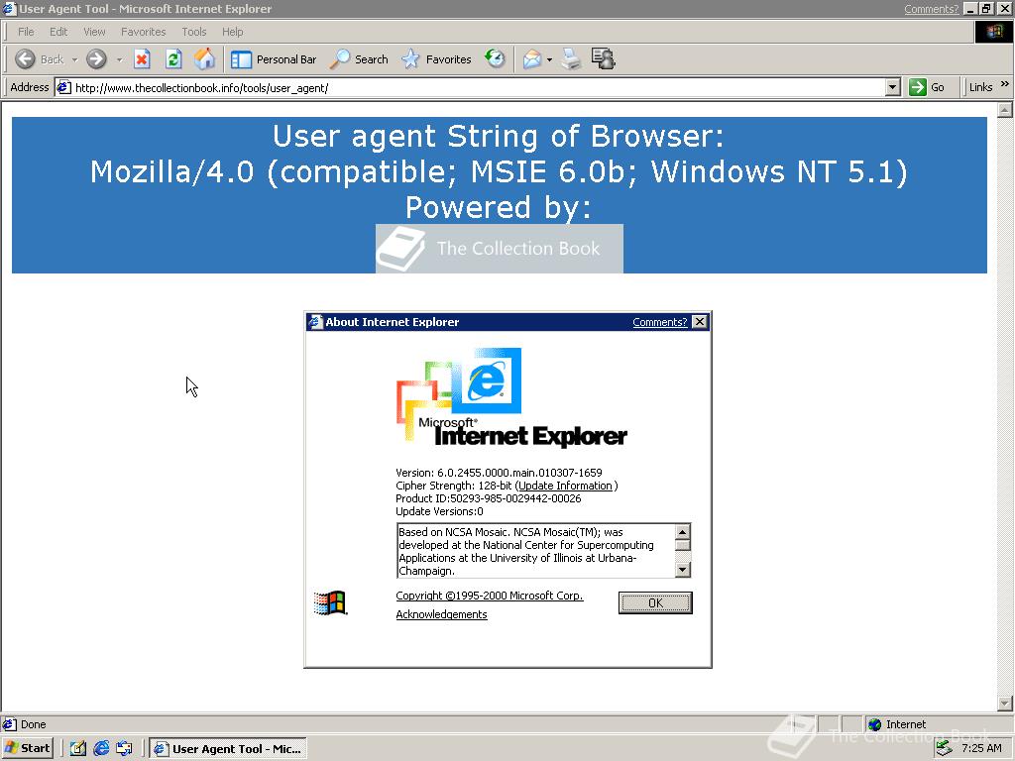Viewport: 1015px width, 761px height.
Task: Open the Favorites menu
Action: click(x=143, y=32)
